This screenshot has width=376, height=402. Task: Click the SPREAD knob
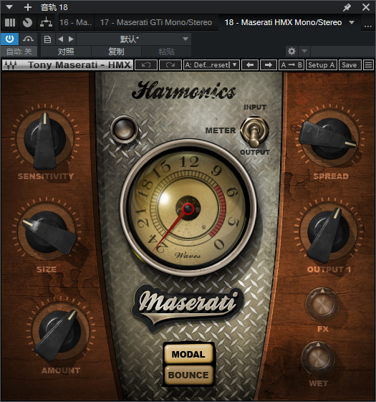(330, 138)
